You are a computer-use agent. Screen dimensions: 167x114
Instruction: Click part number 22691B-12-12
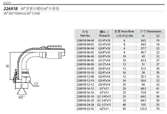(85, 85)
